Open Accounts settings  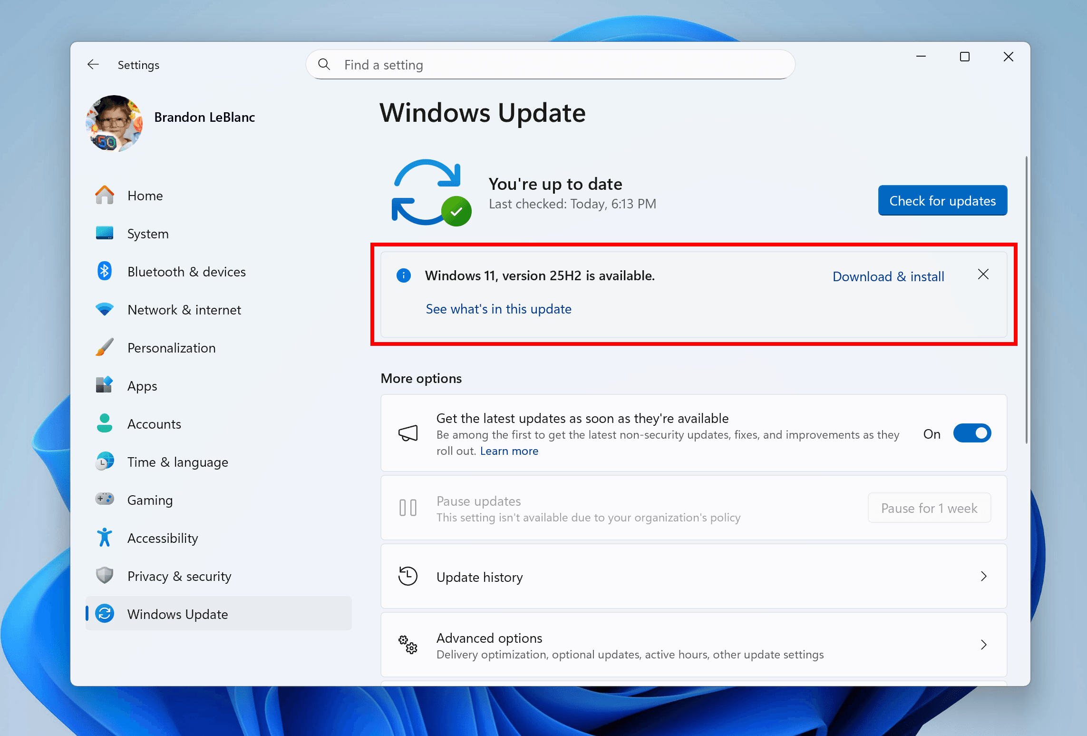[x=154, y=424]
